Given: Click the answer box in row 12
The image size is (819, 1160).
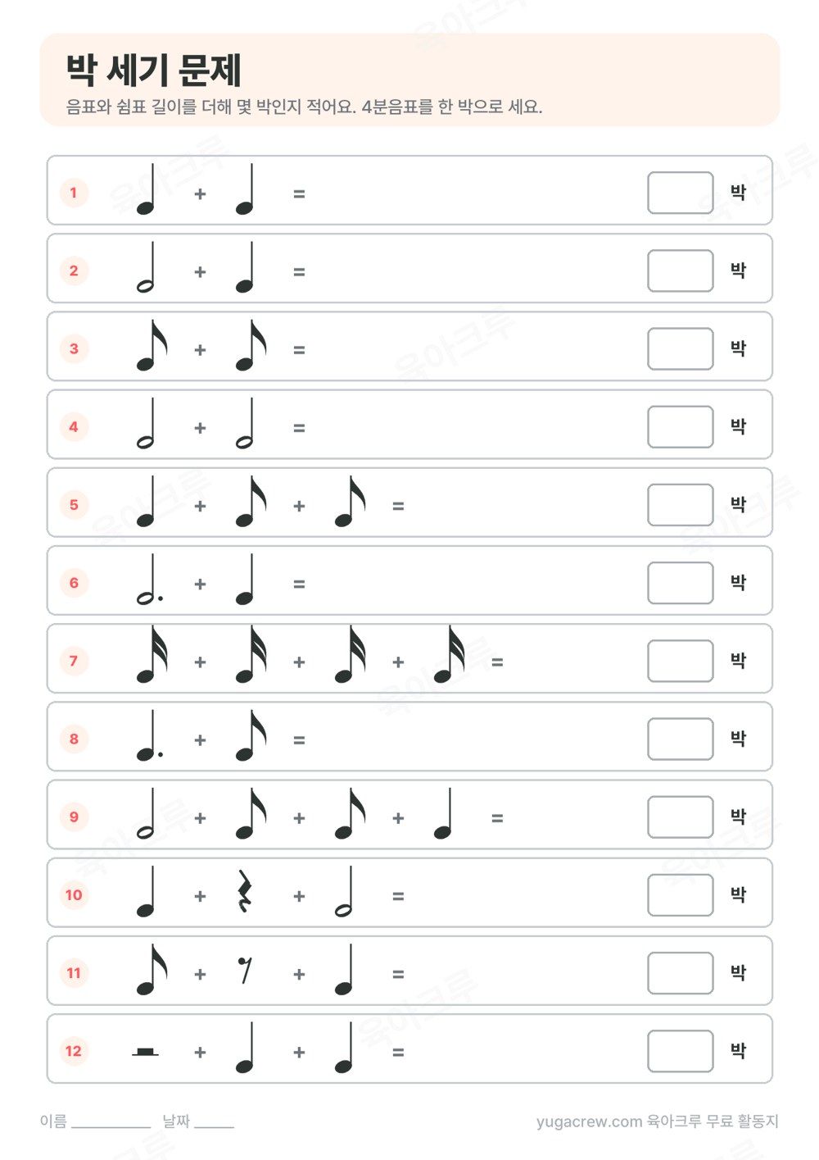Looking at the screenshot, I should click(x=681, y=1051).
